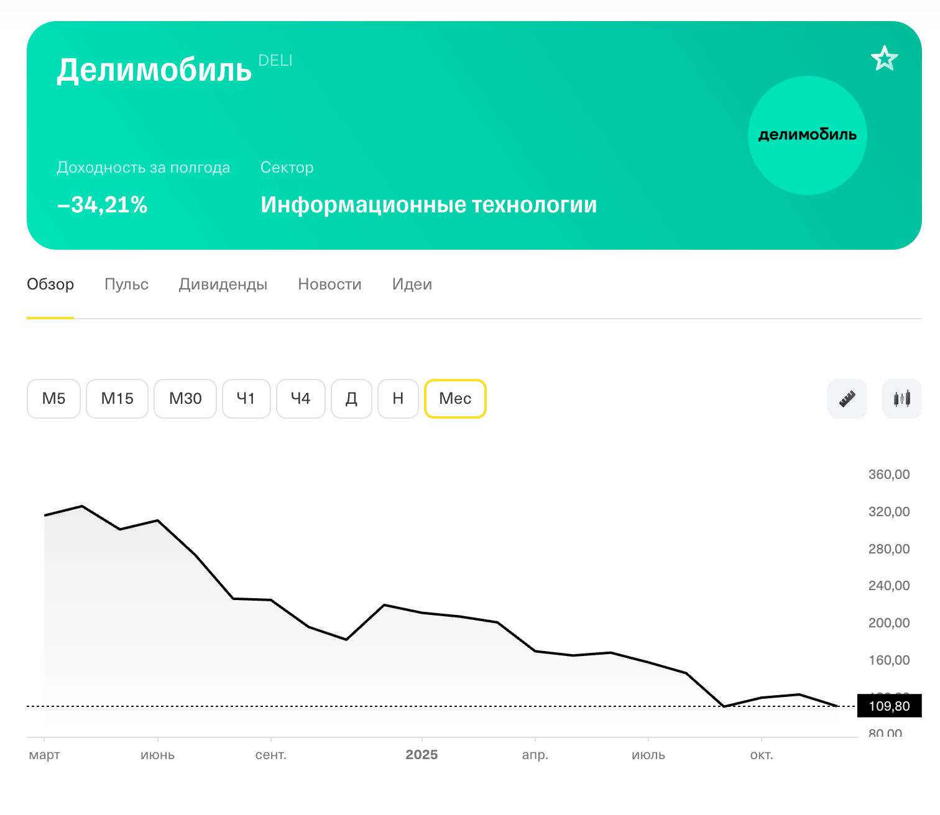Select the Мес monthly interval
The width and height of the screenshot is (940, 815).
coord(455,399)
